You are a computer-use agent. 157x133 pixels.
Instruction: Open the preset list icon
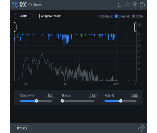[x=120, y=5]
